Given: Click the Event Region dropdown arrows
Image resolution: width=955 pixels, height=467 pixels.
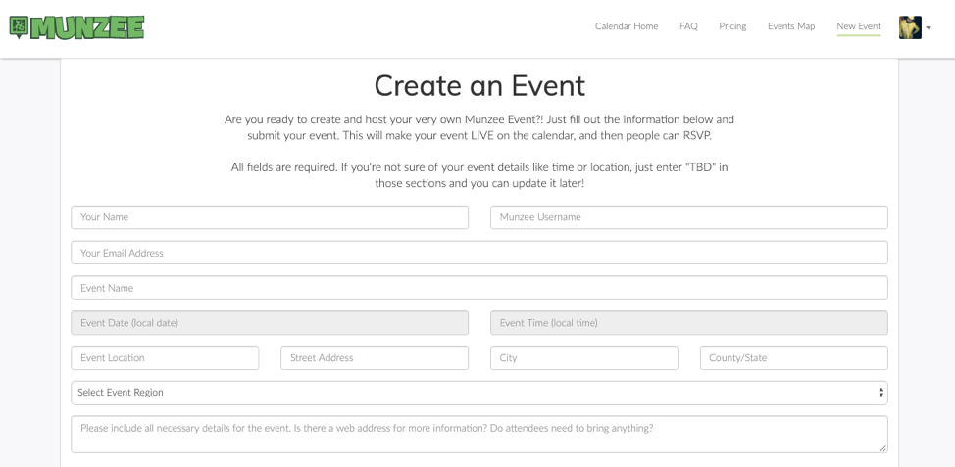Looking at the screenshot, I should pyautogui.click(x=880, y=393).
